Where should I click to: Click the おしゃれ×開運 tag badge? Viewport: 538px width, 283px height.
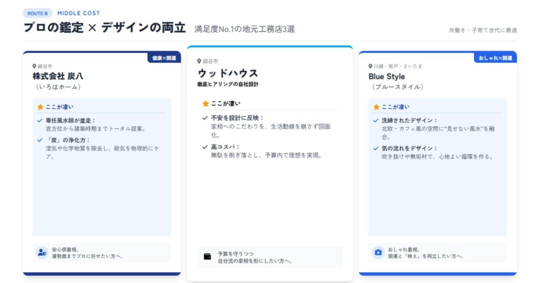pos(495,58)
